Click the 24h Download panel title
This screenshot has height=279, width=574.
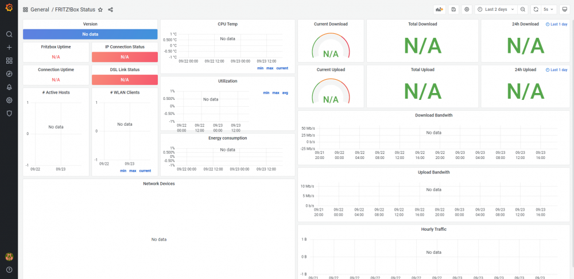click(x=525, y=24)
